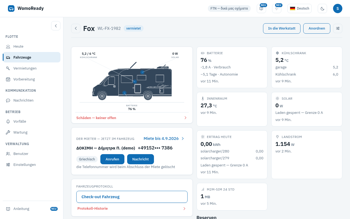This screenshot has width=350, height=219.
Task: Go back using arrow beside Fox
Action: click(76, 28)
